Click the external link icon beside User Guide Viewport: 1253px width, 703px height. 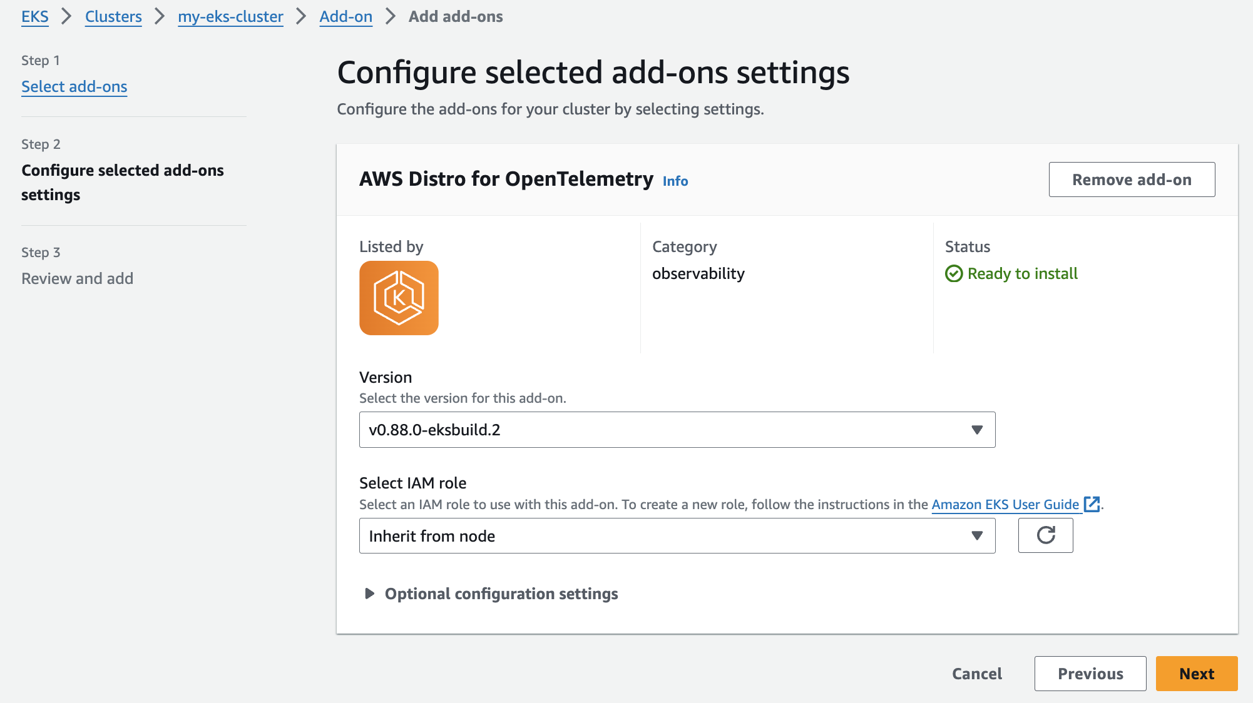(1092, 504)
